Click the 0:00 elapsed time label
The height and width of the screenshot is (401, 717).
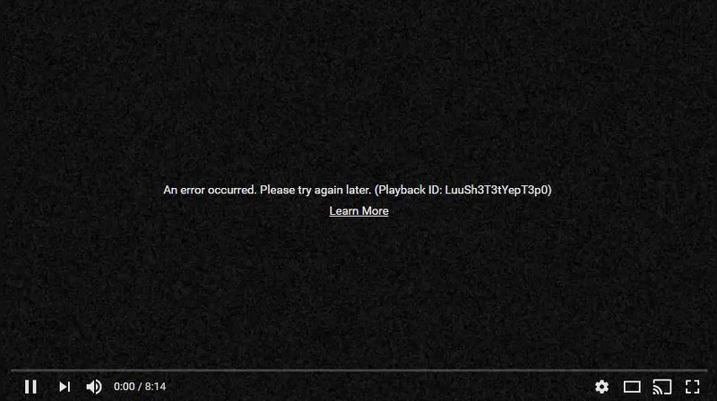(125, 387)
